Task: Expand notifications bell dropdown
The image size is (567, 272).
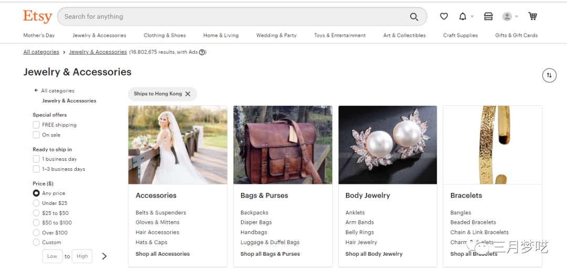Action: [x=465, y=17]
